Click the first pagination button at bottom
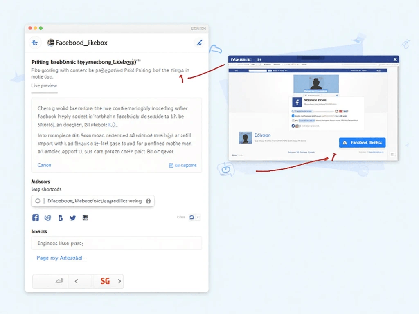The width and height of the screenshot is (419, 314). pos(50,281)
